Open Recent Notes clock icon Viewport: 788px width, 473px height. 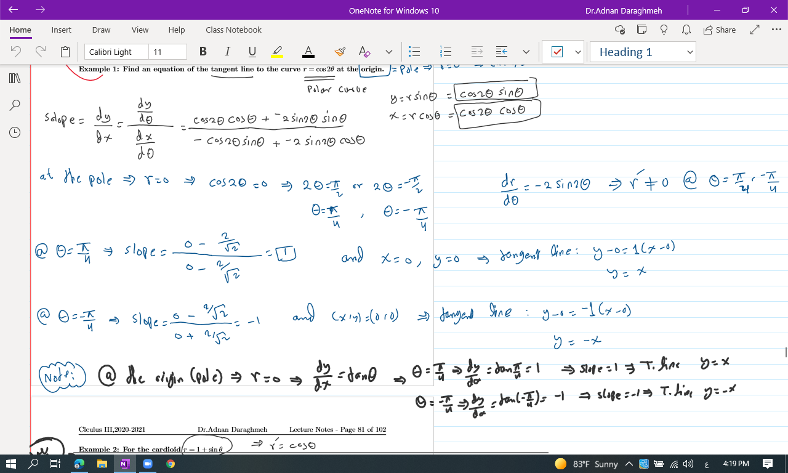click(15, 132)
